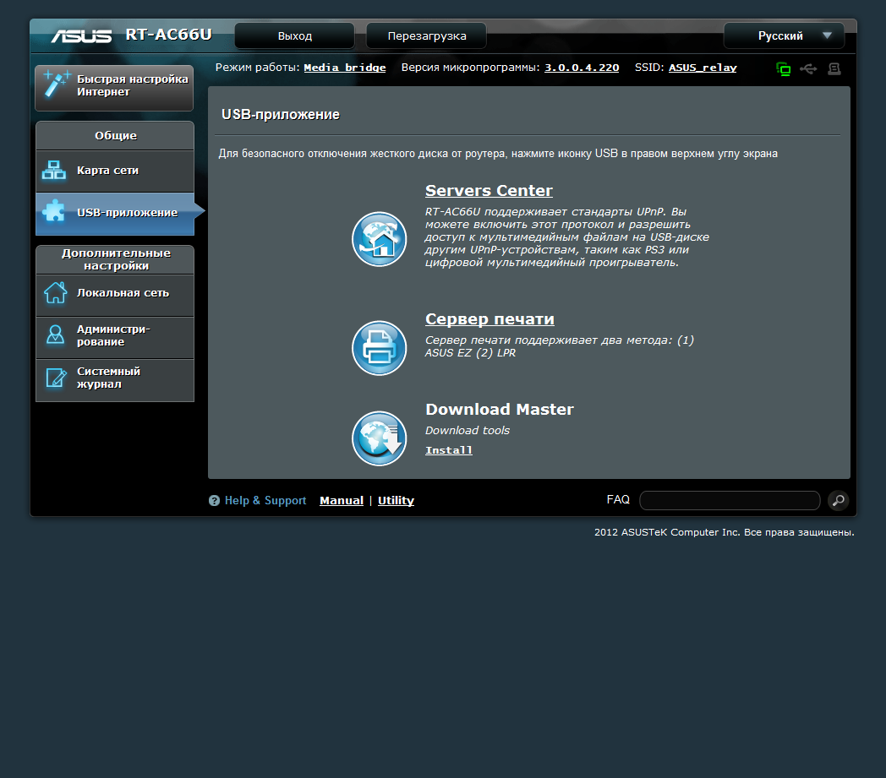Click the ASUS logo in the header
The image size is (886, 778).
(x=81, y=35)
